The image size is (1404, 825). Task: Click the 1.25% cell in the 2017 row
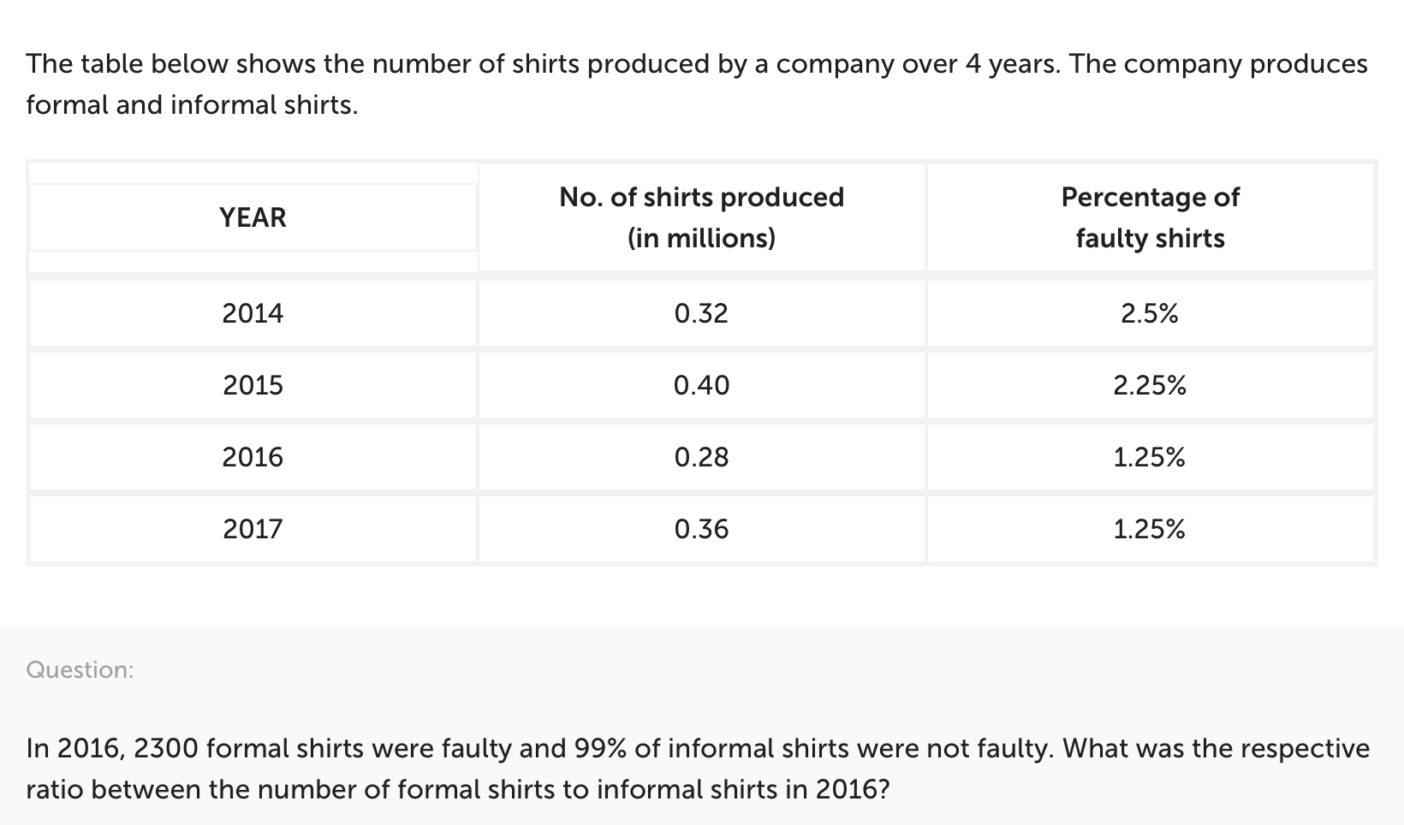click(x=1150, y=530)
